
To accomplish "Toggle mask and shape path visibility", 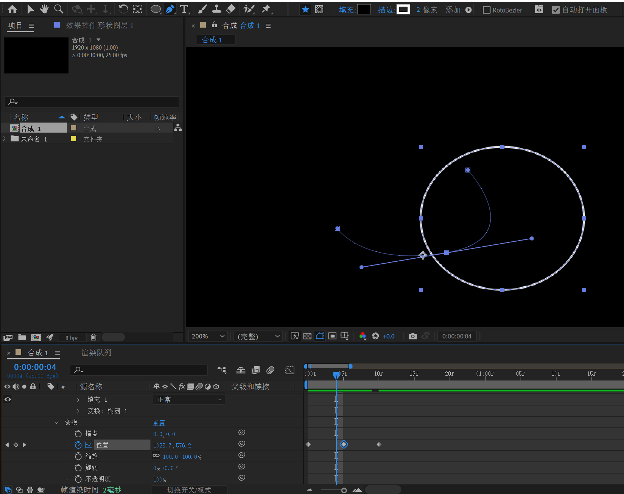I will pos(320,336).
